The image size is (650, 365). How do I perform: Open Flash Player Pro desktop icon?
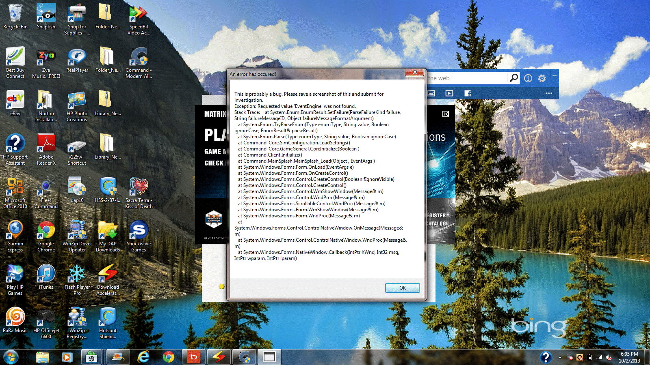click(77, 280)
